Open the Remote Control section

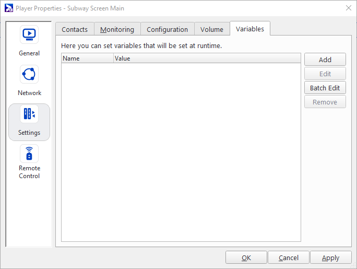click(29, 162)
